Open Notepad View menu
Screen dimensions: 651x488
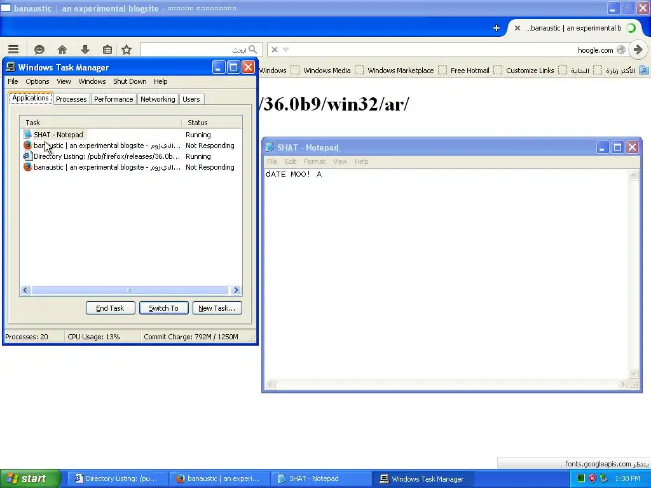340,161
